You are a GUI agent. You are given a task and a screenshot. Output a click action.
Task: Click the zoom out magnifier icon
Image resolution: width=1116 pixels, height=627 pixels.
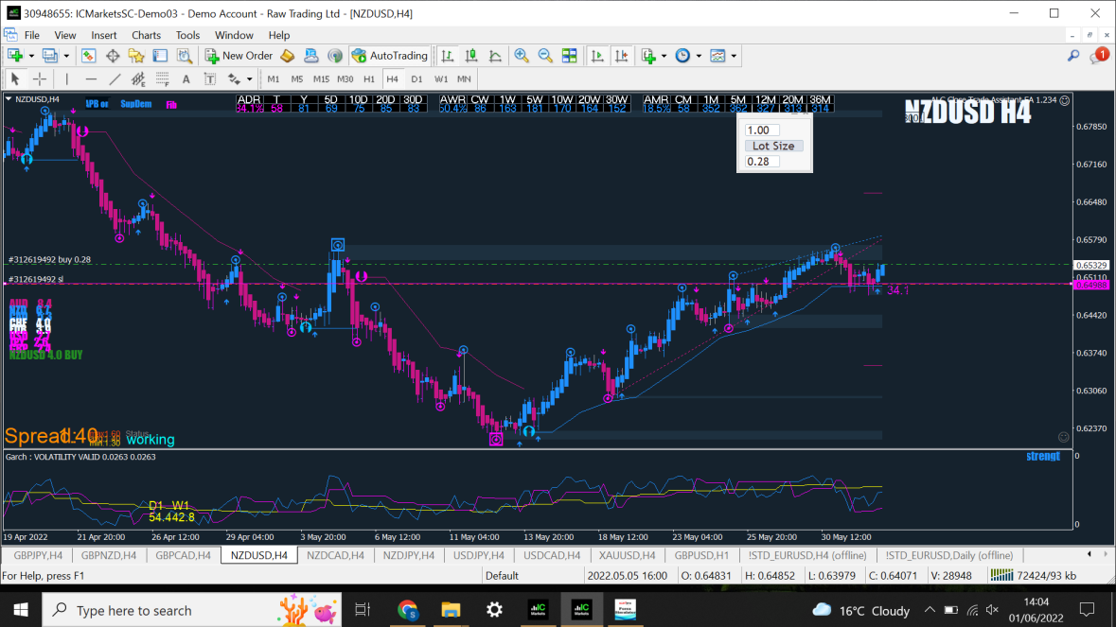coord(545,56)
